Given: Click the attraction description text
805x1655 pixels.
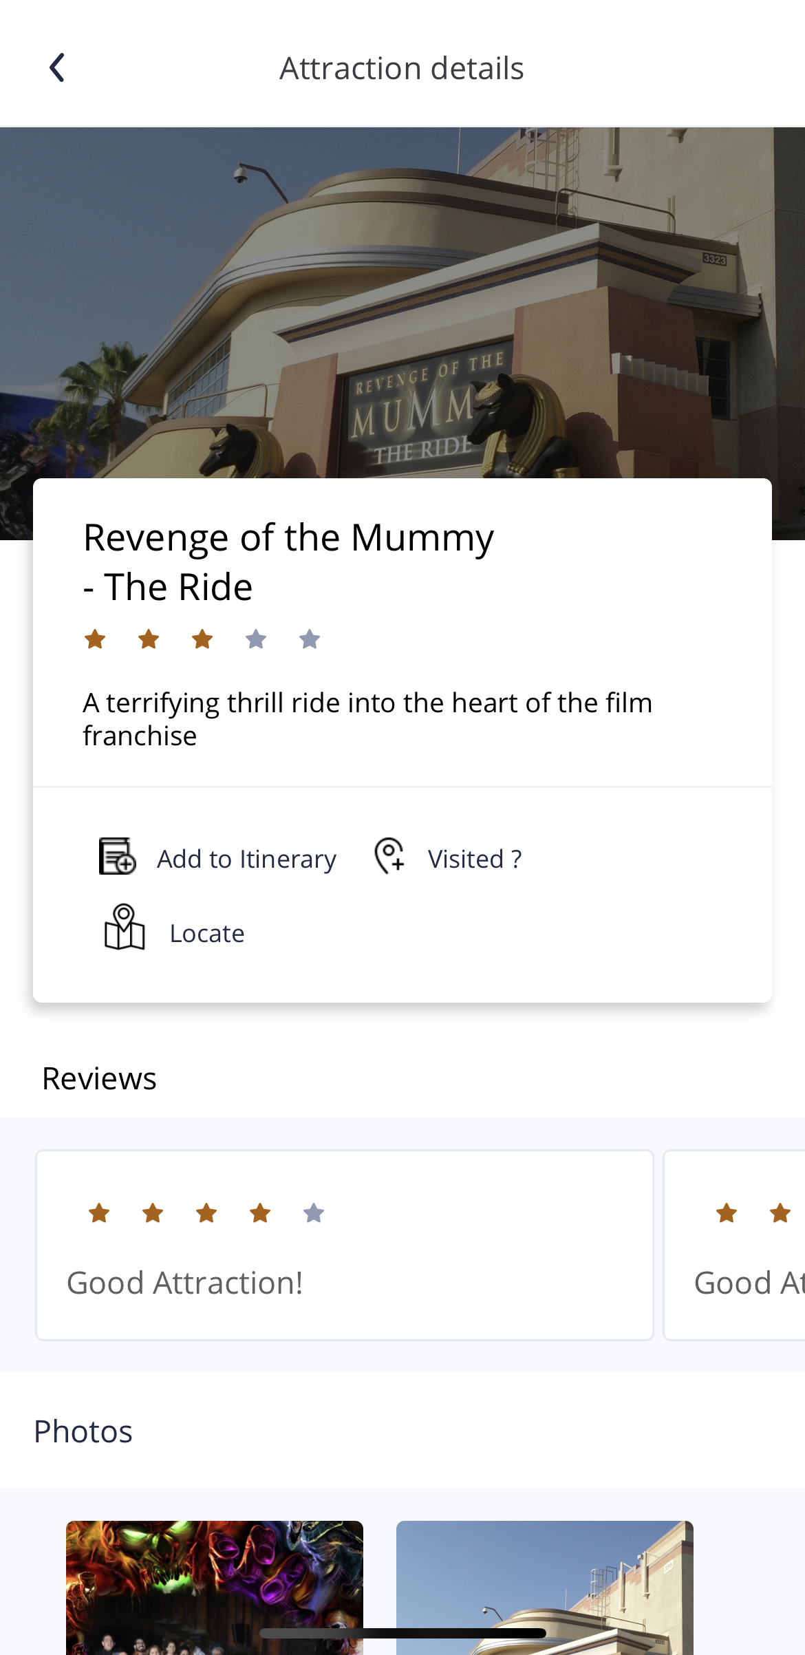Looking at the screenshot, I should 367,719.
